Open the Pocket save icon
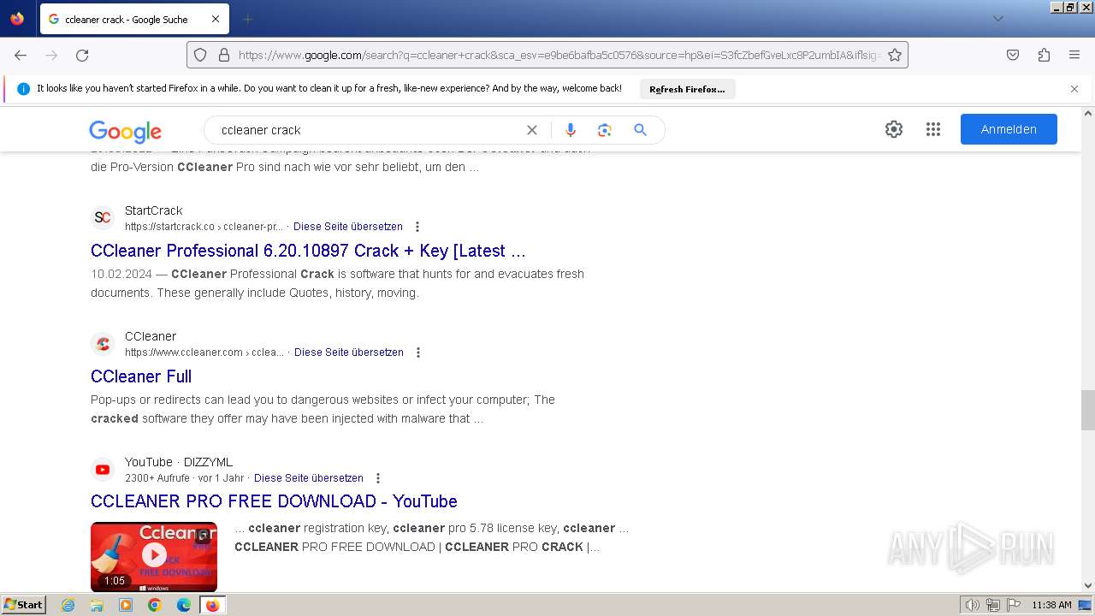This screenshot has height=616, width=1095. (1013, 55)
